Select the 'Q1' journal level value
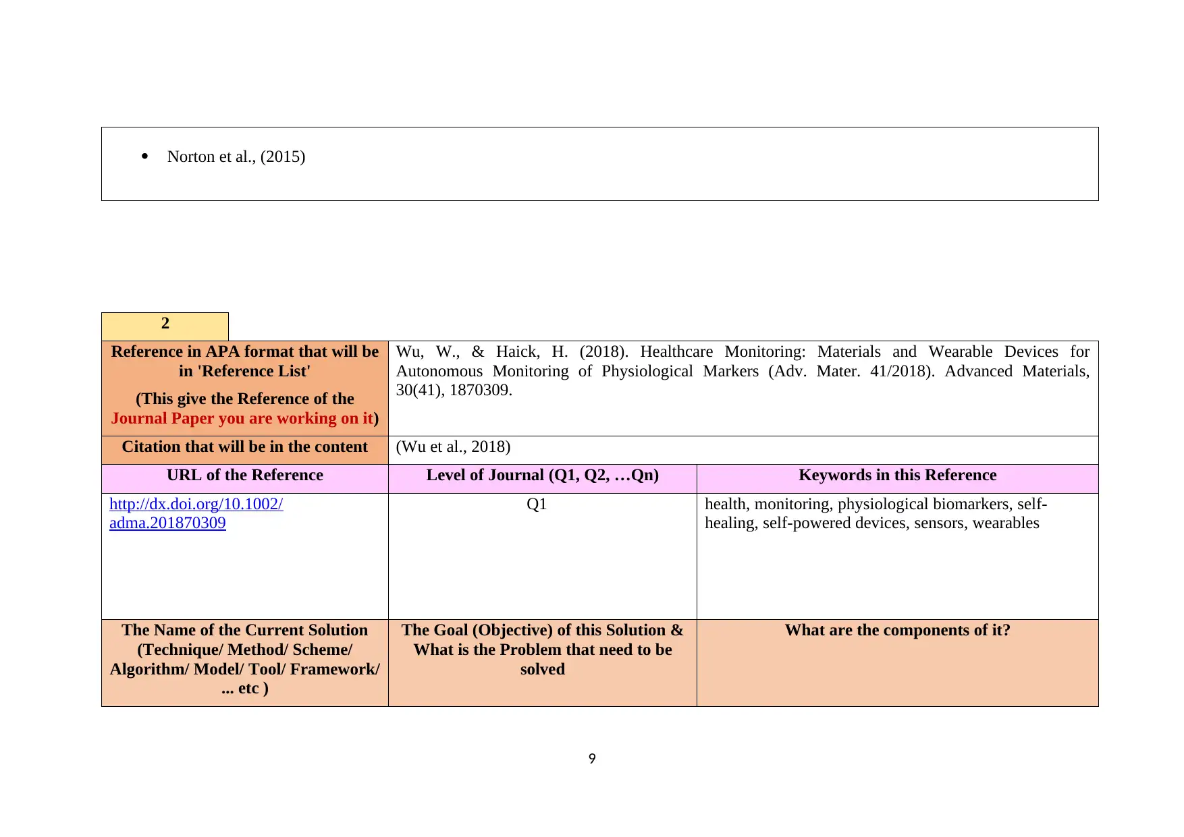This screenshot has height=837, width=1184. point(537,504)
